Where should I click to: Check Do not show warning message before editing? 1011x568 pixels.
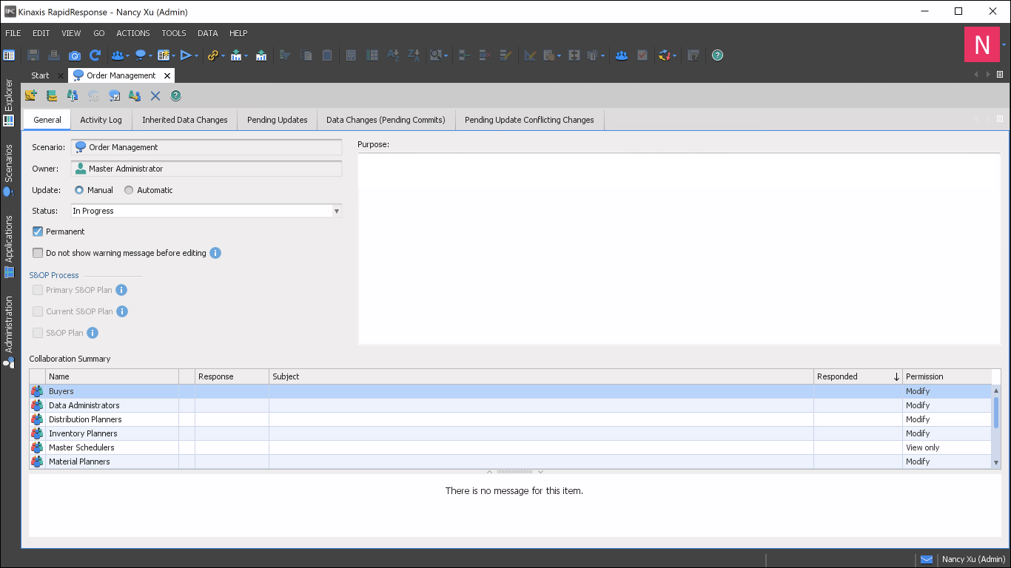(38, 253)
